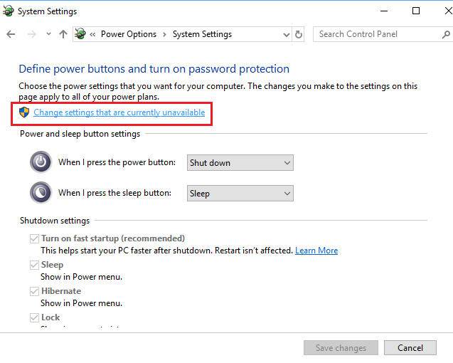Click the sleep button moon icon

coord(41,193)
